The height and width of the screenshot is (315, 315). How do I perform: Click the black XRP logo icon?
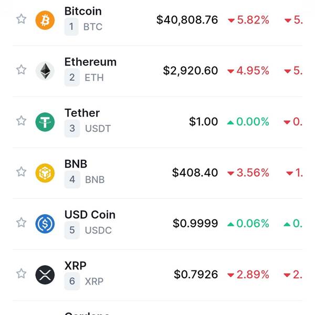tap(45, 275)
